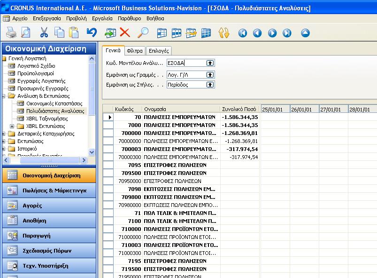
Task: Click the Show All grid icon
Action: (x=206, y=33)
